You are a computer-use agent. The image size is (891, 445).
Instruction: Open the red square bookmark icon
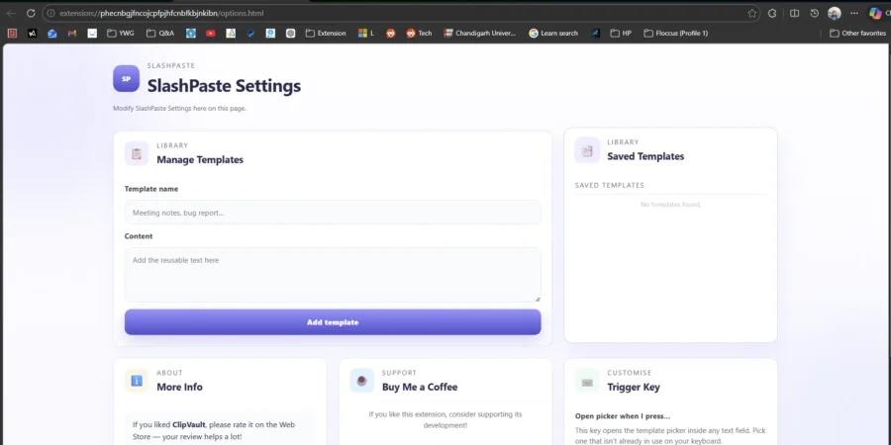[12, 34]
